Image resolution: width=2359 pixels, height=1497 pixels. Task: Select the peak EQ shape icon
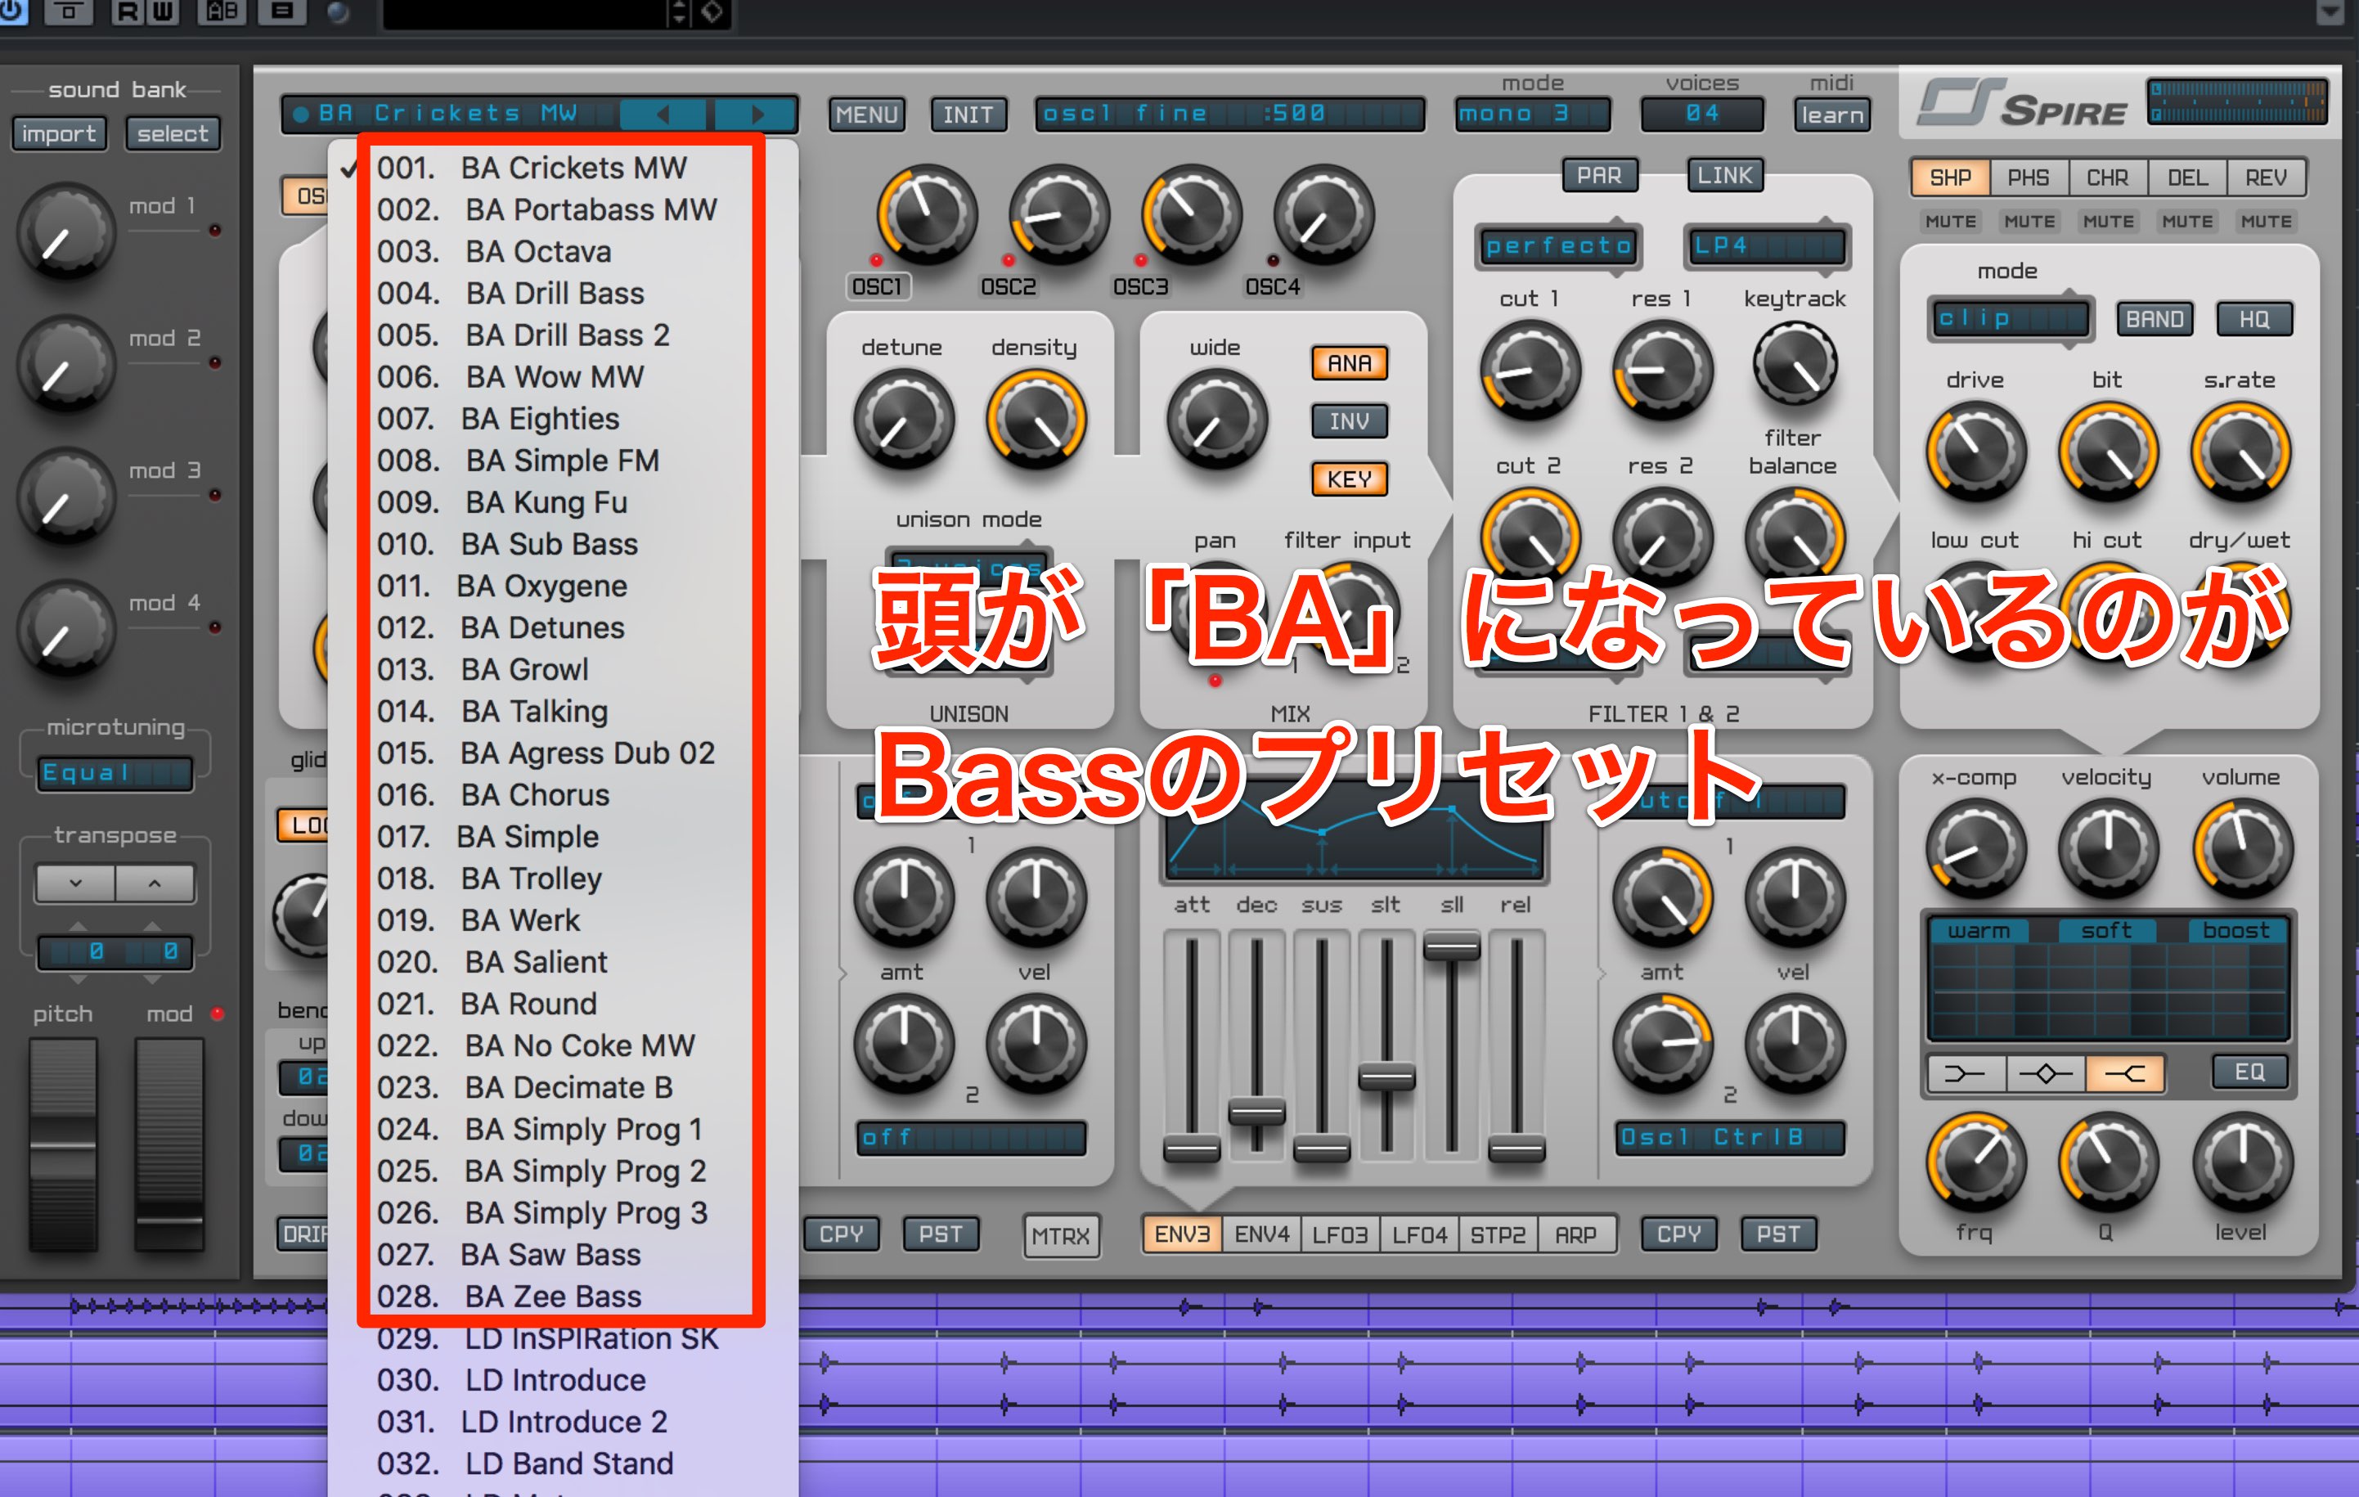[x=2046, y=1072]
